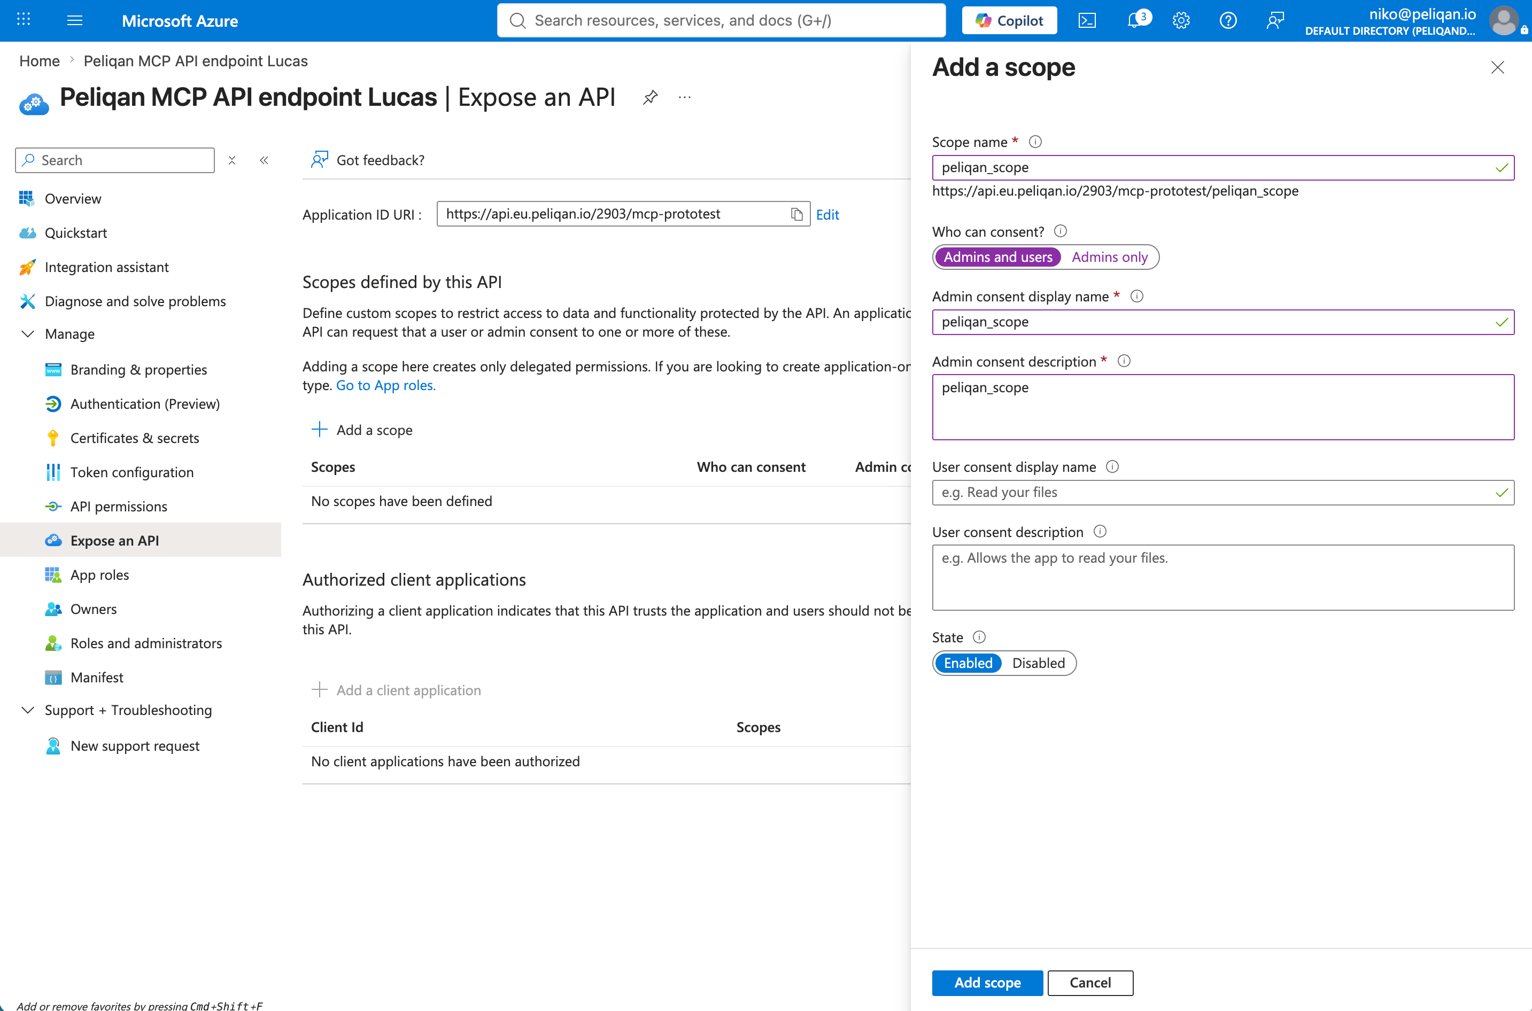Show info tooltip for State
Screen dimensions: 1532x1011
tap(979, 637)
